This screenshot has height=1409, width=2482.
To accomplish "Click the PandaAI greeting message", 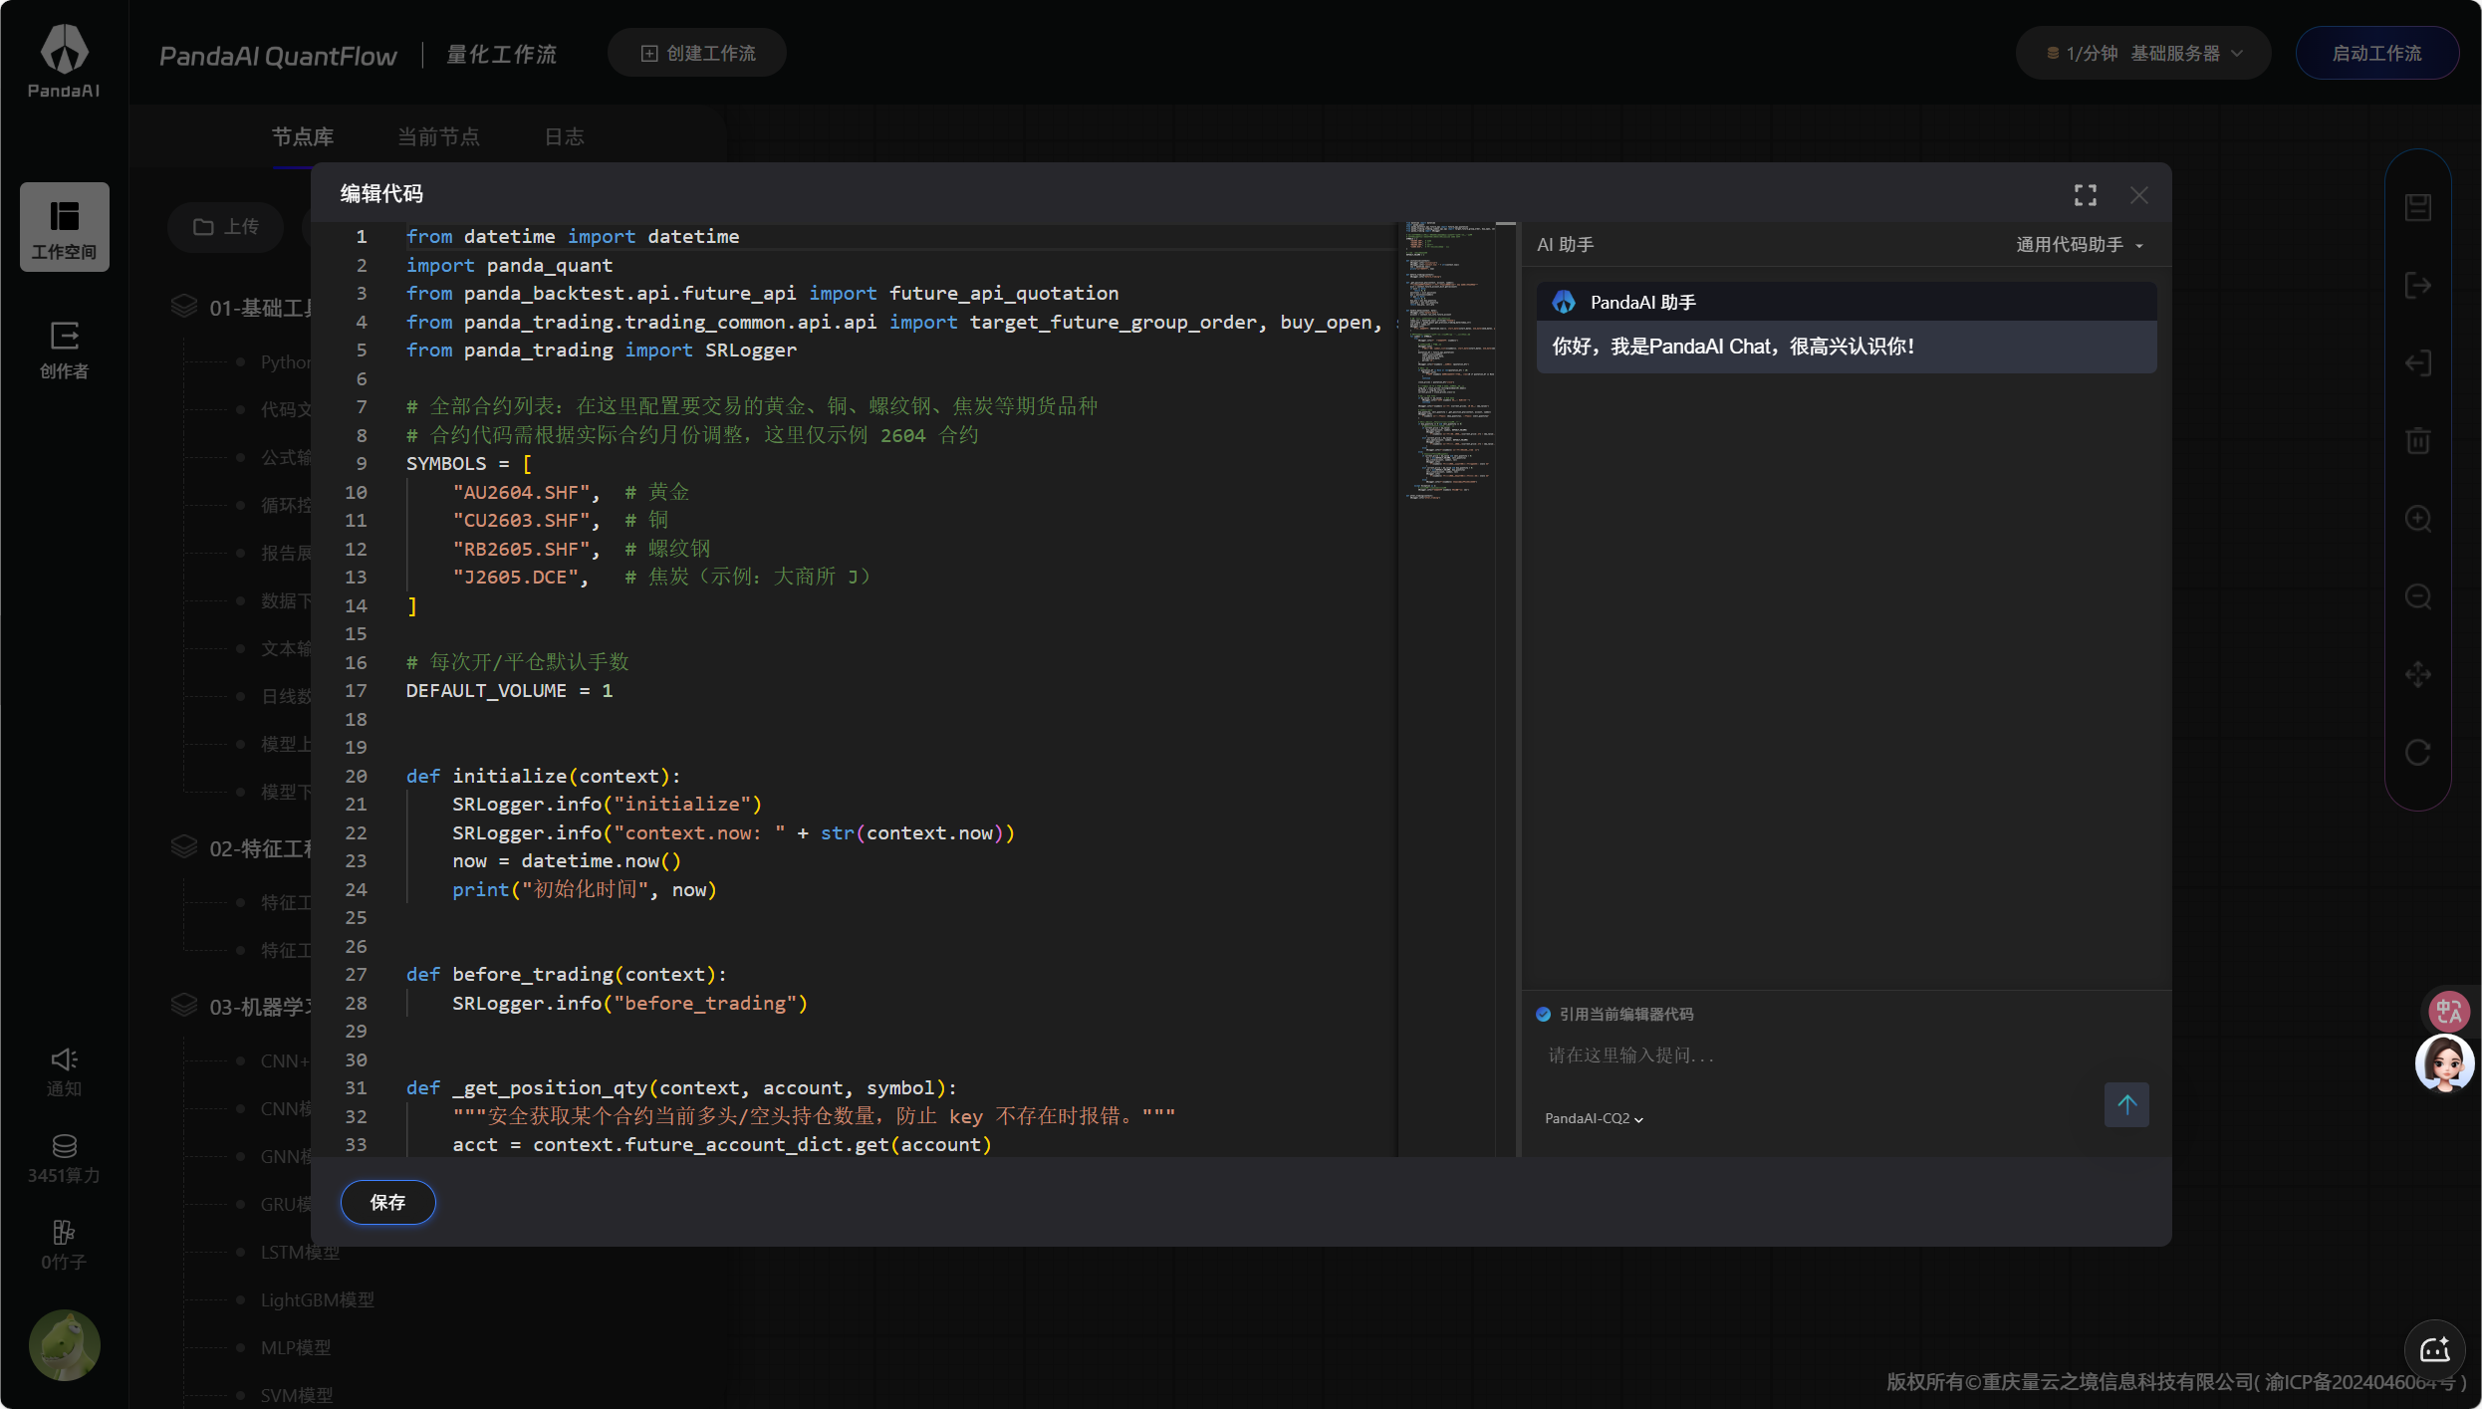I will [x=1733, y=346].
